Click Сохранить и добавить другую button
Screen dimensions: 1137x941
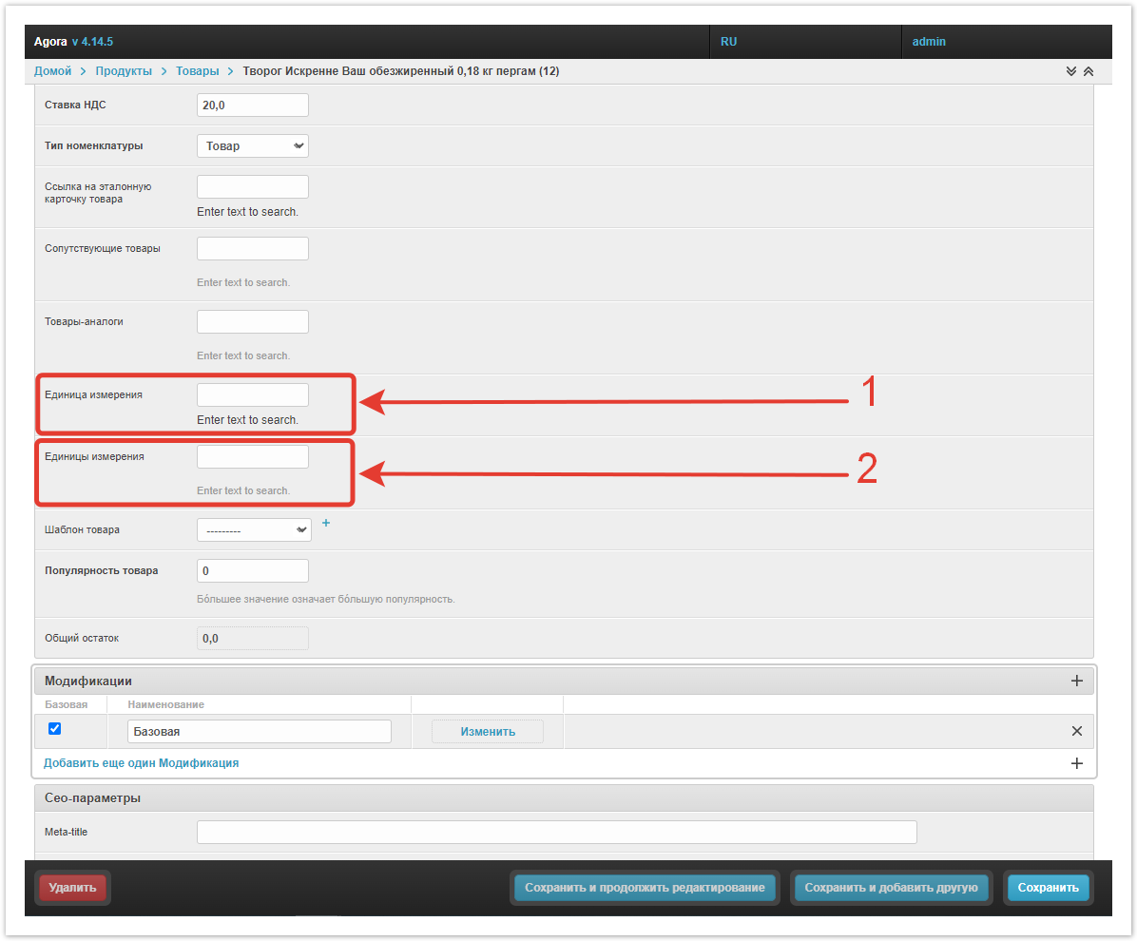891,888
